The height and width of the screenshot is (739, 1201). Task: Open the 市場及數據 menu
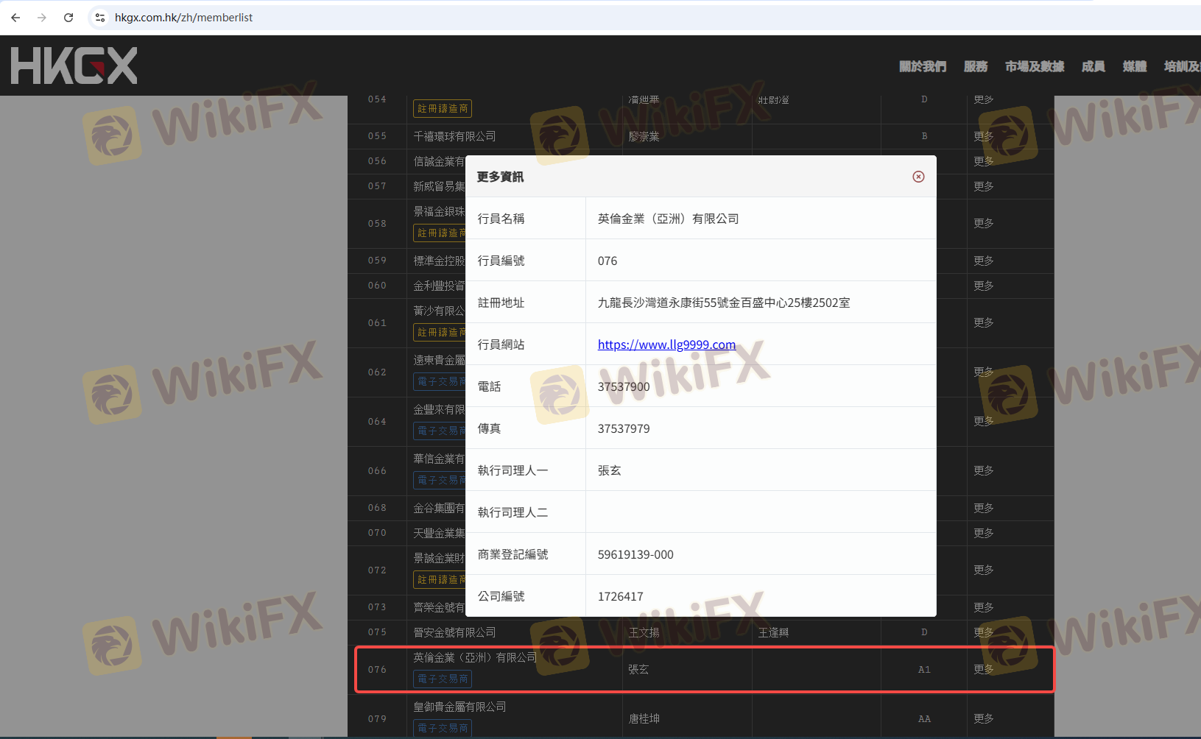(x=1034, y=66)
